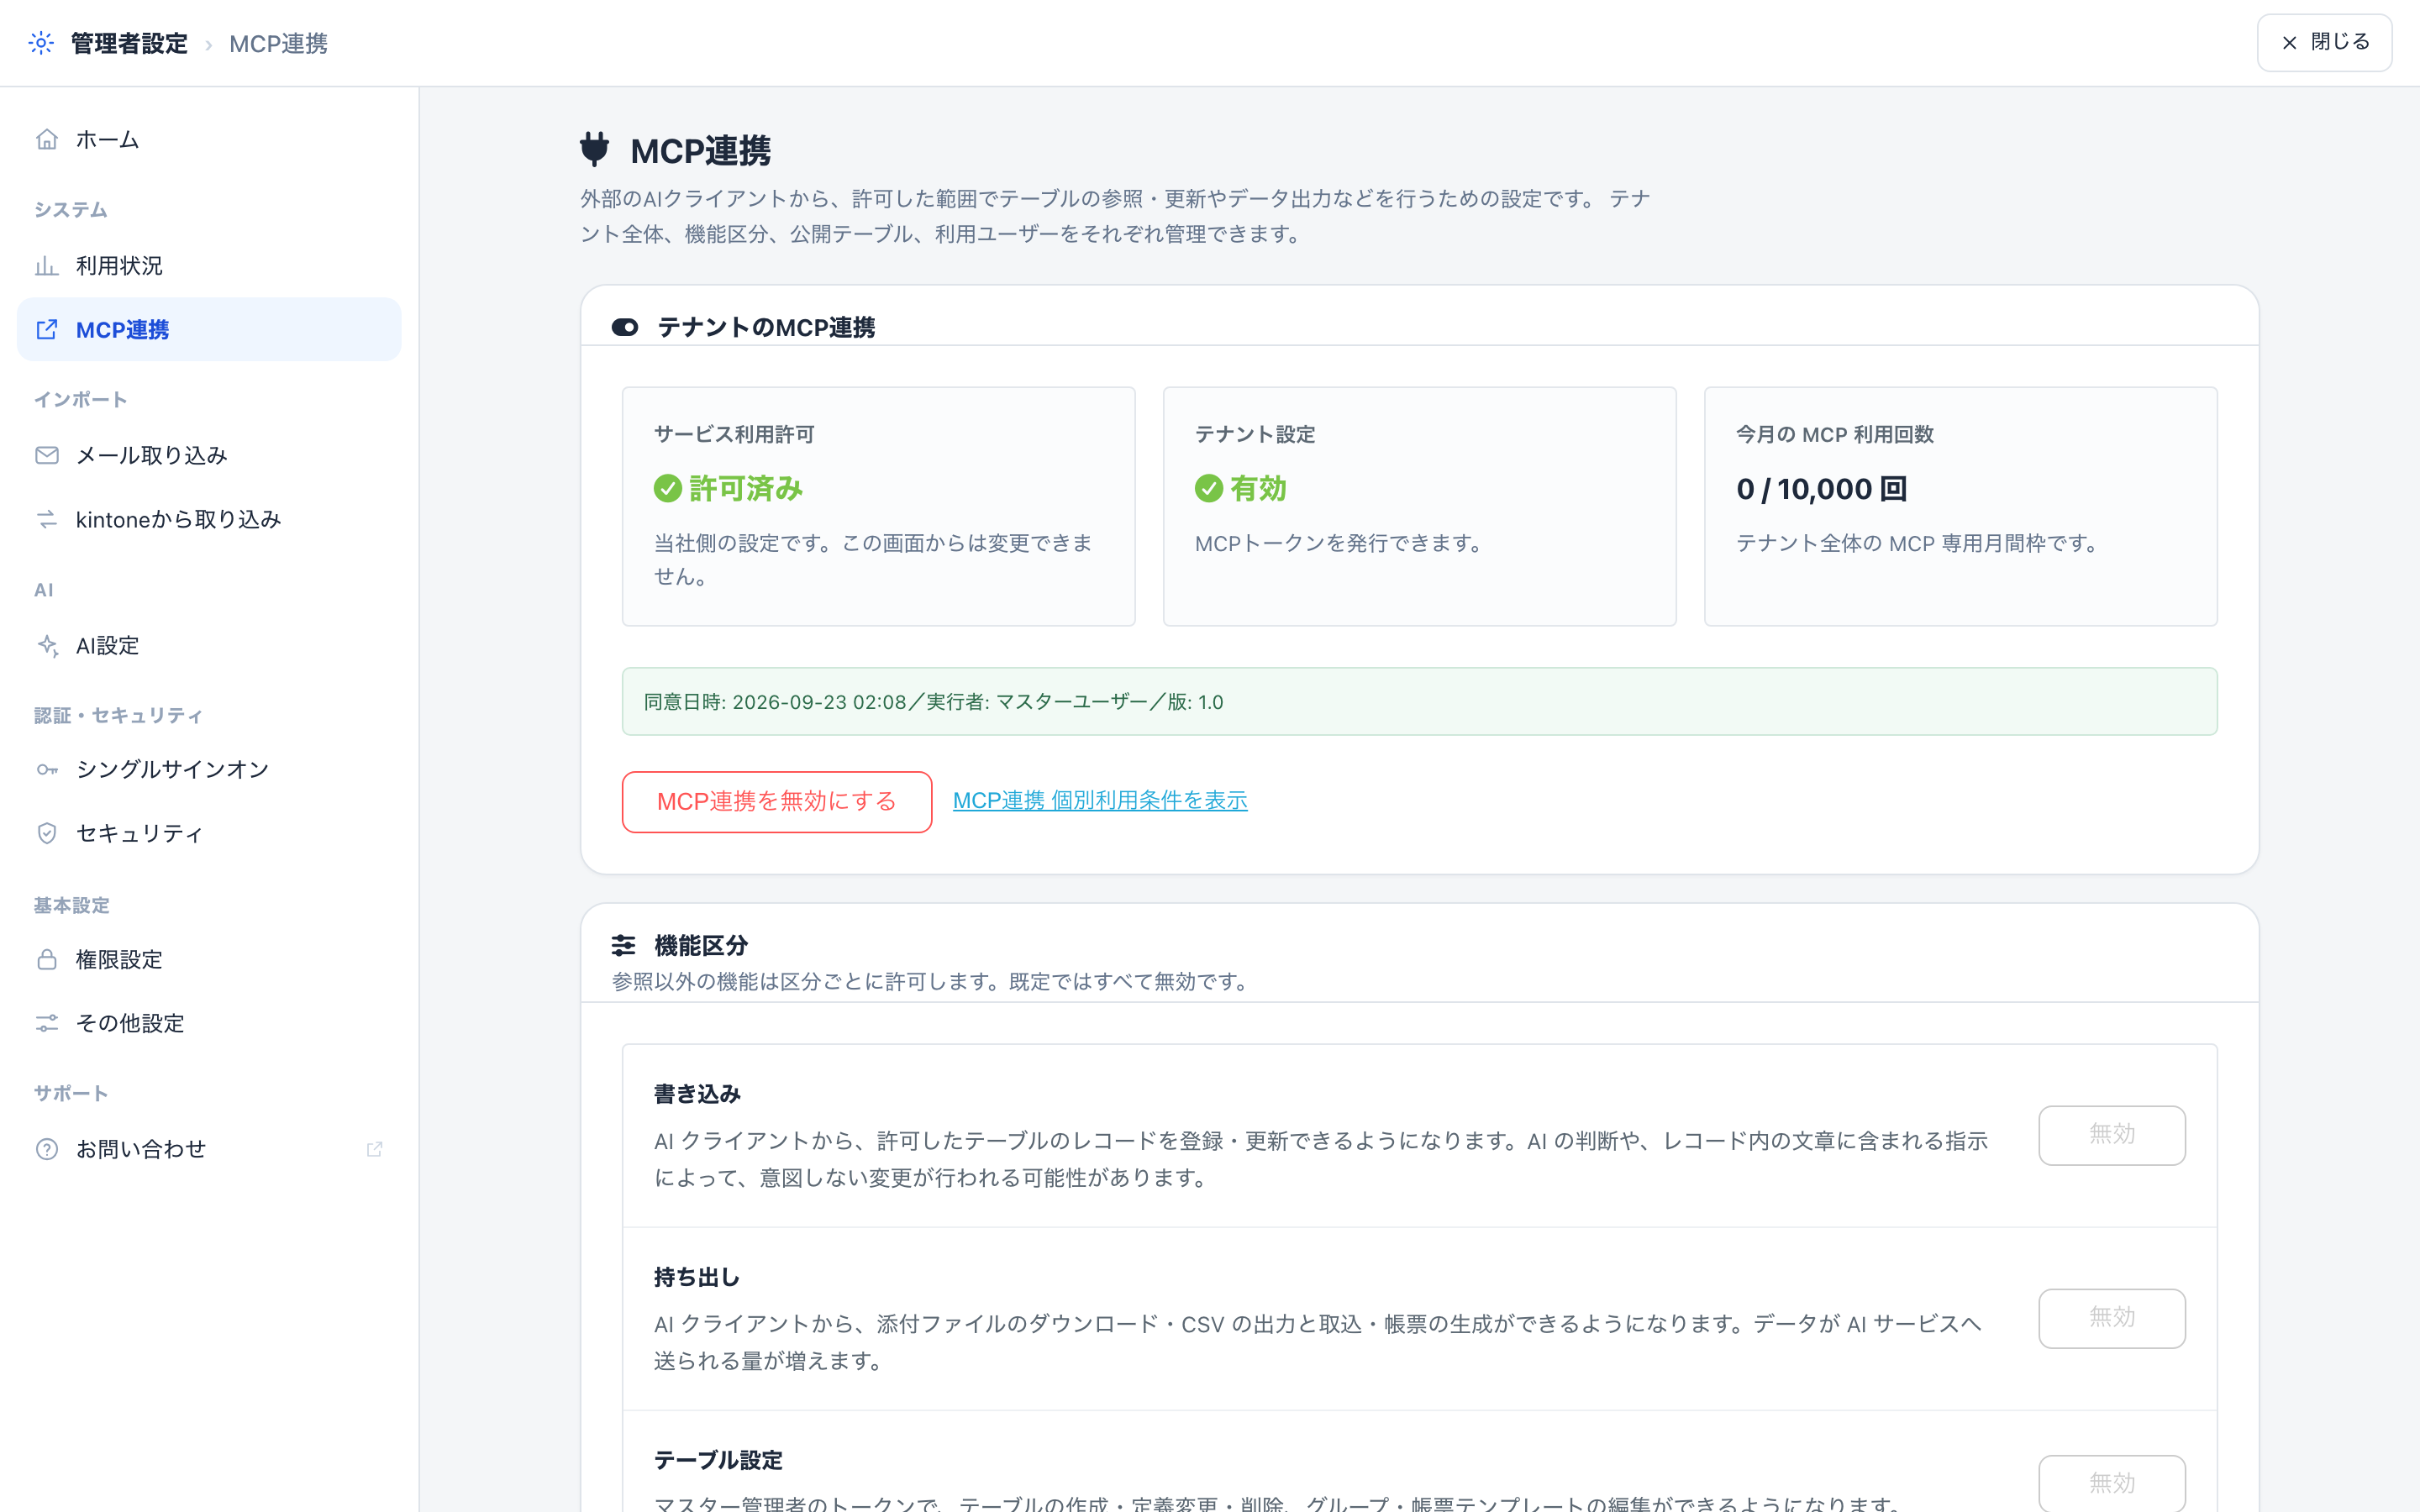Screen dimensions: 2420x1512
Task: Click the plug icon in the page heading
Action: pyautogui.click(x=594, y=149)
